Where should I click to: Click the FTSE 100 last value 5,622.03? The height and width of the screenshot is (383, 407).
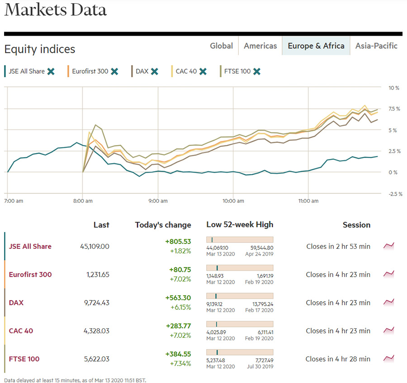[97, 359]
